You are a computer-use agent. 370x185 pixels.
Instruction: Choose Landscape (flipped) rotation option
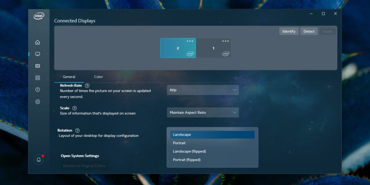pyautogui.click(x=212, y=151)
